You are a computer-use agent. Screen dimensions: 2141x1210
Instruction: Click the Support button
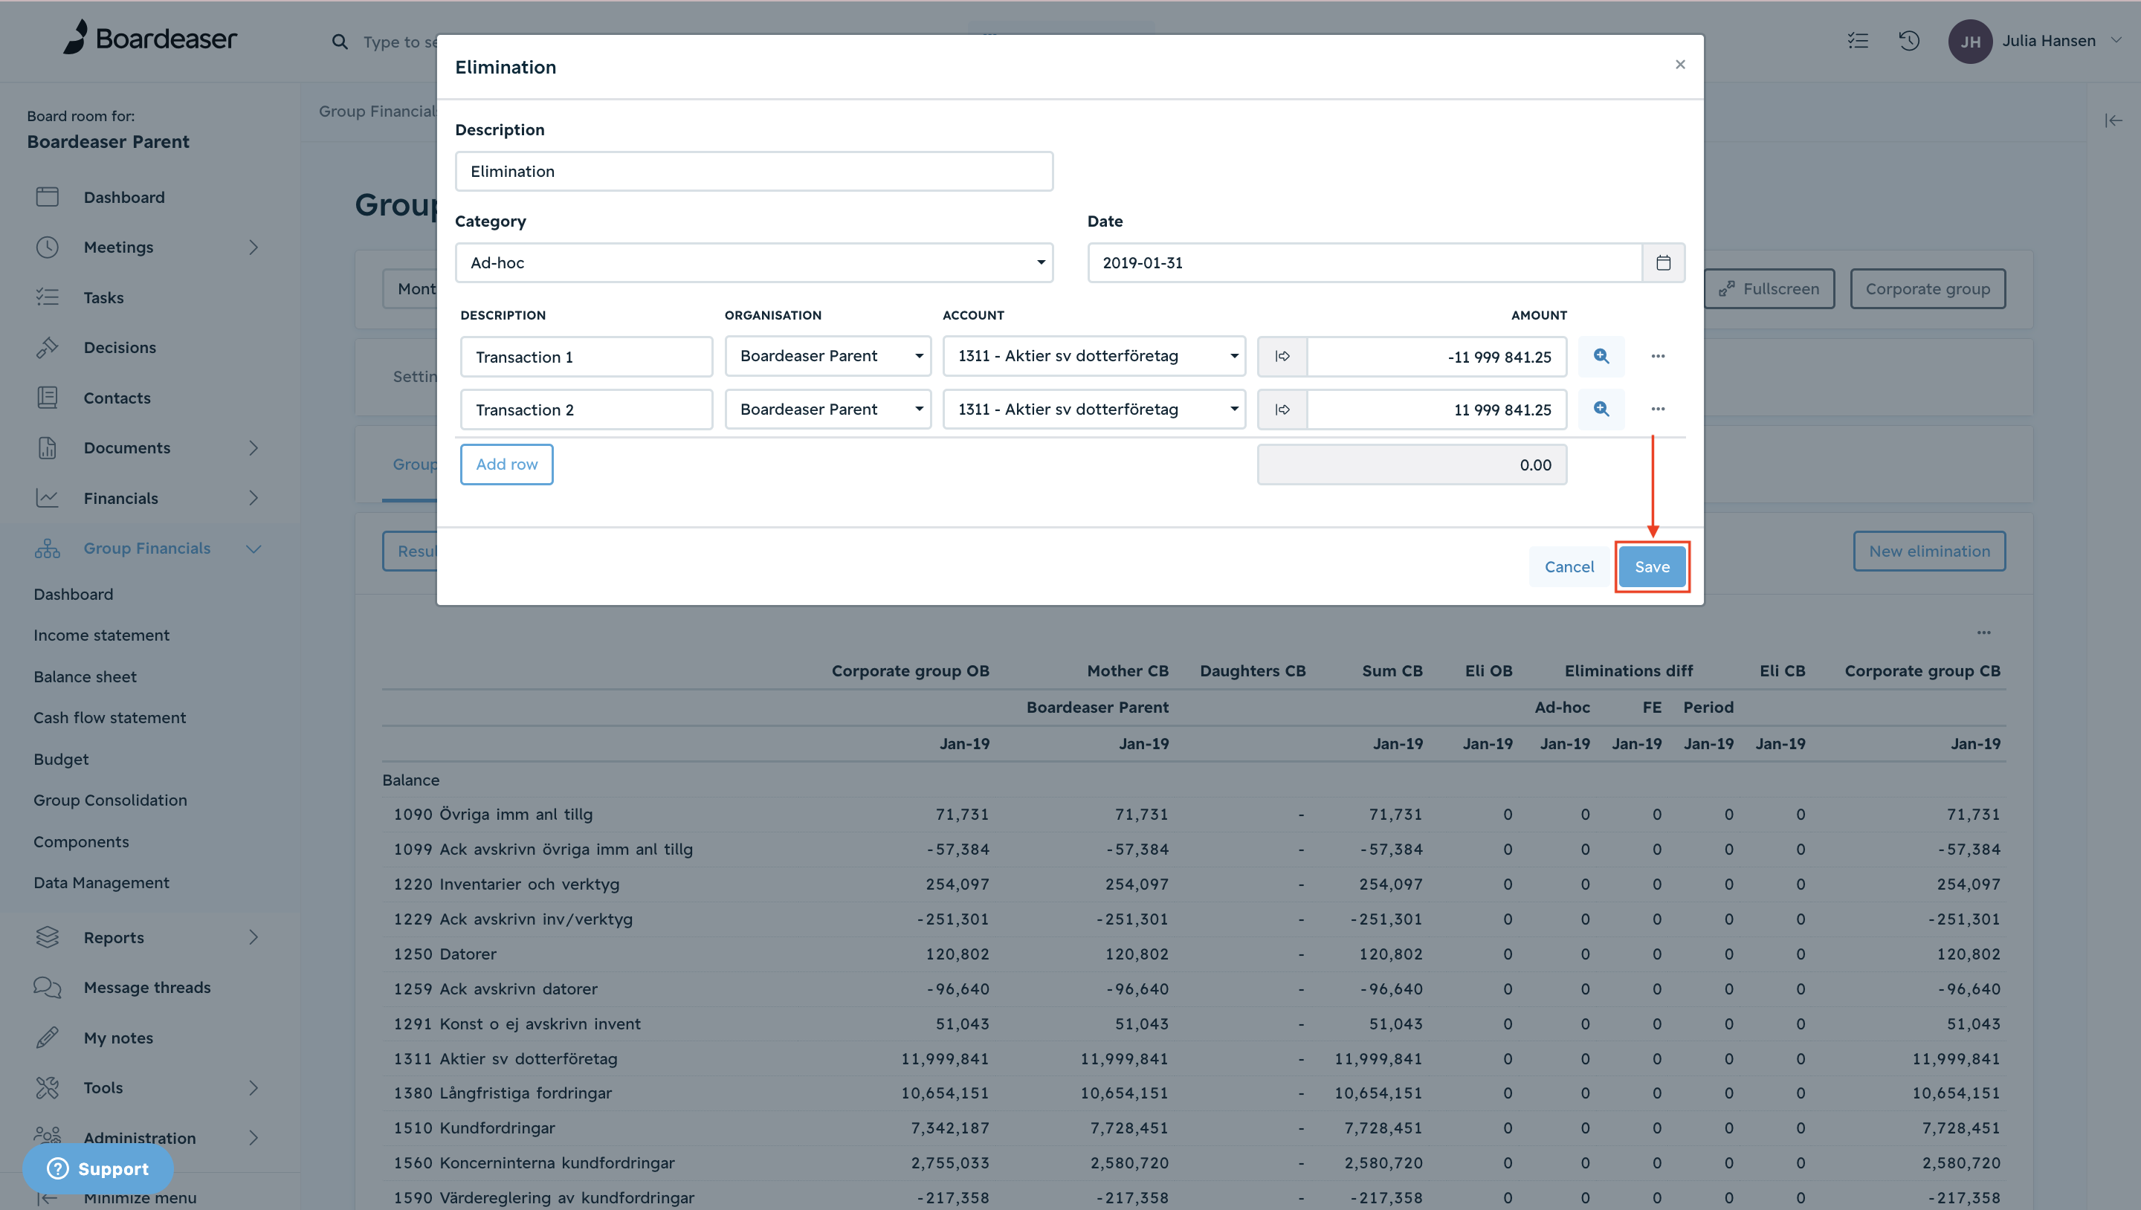tap(98, 1168)
